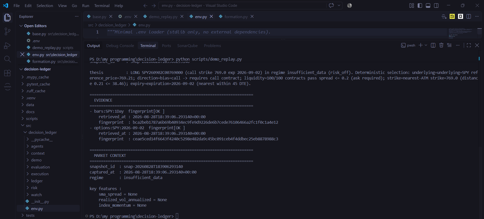
Task: Click the src breadcrumb segment
Action: [91, 25]
